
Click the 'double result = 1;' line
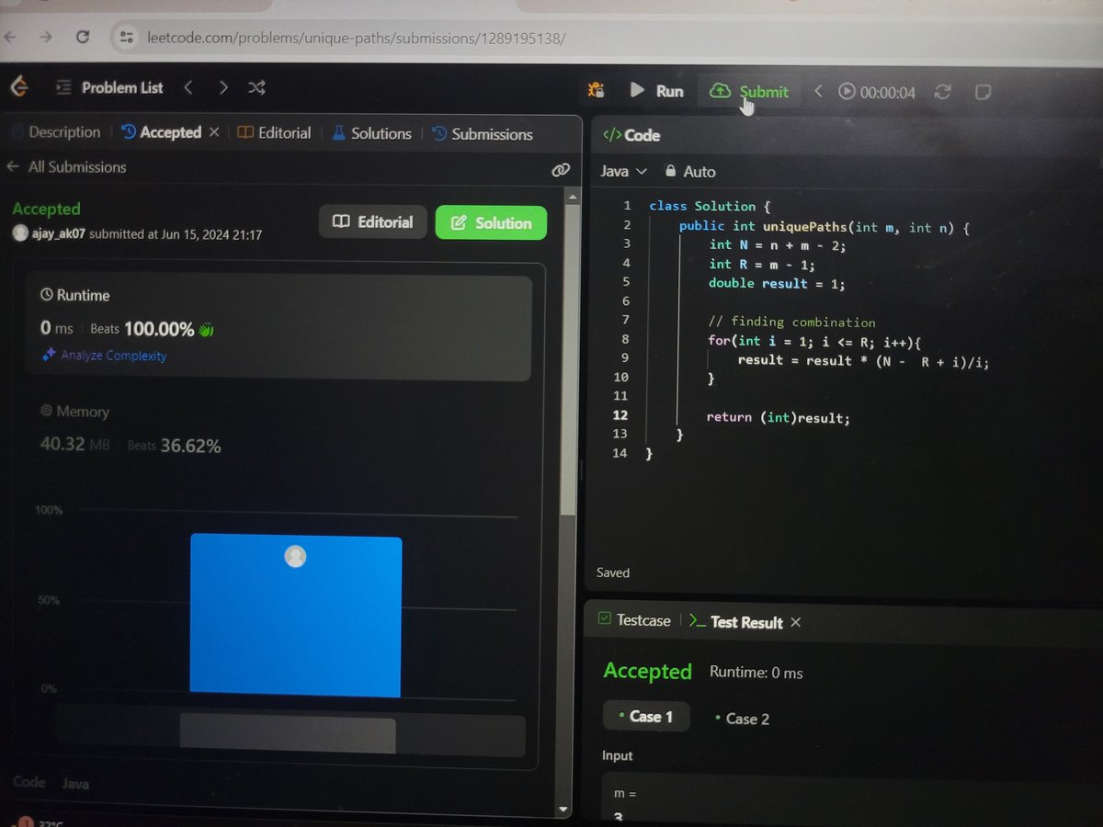776,283
